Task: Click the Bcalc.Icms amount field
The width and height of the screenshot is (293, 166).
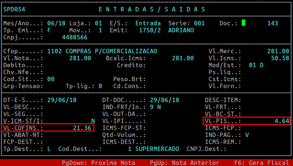Action: pos(183,58)
